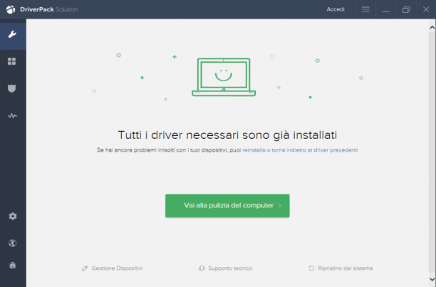436x287 pixels.
Task: Click the globe icon in sidebar
Action: (13, 243)
